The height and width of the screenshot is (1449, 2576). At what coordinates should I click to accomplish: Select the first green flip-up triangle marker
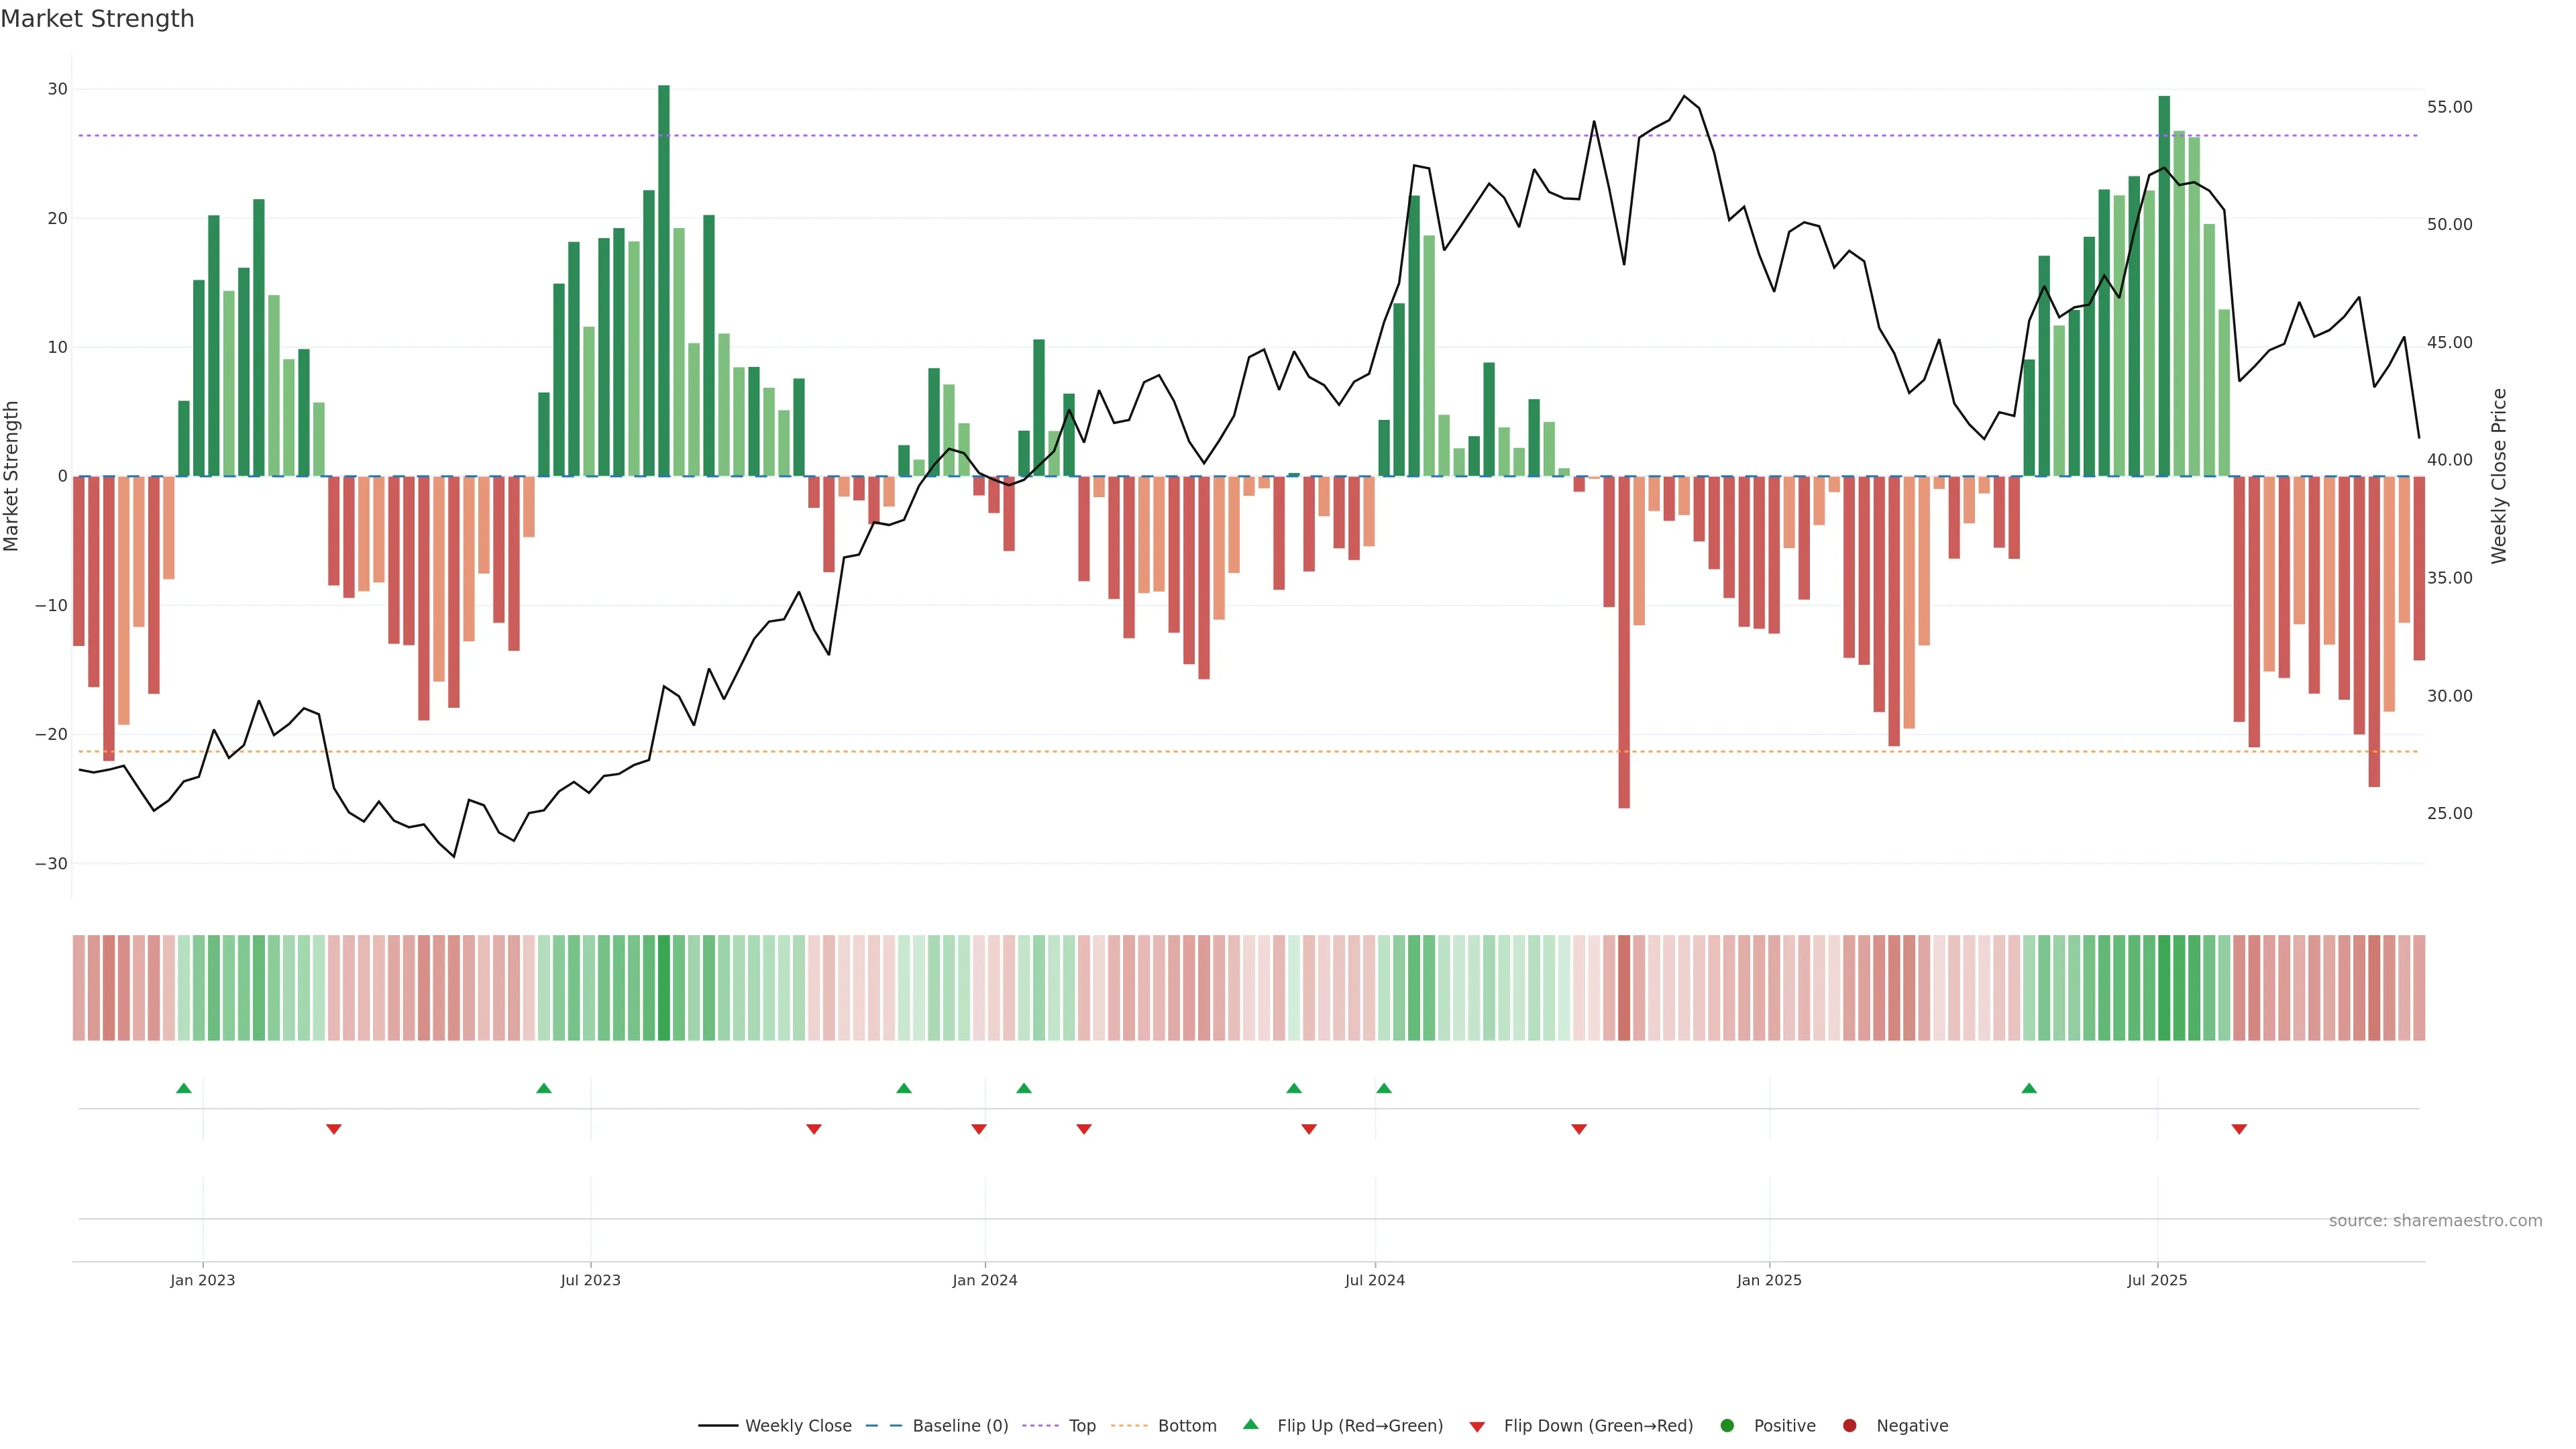pyautogui.click(x=183, y=1088)
